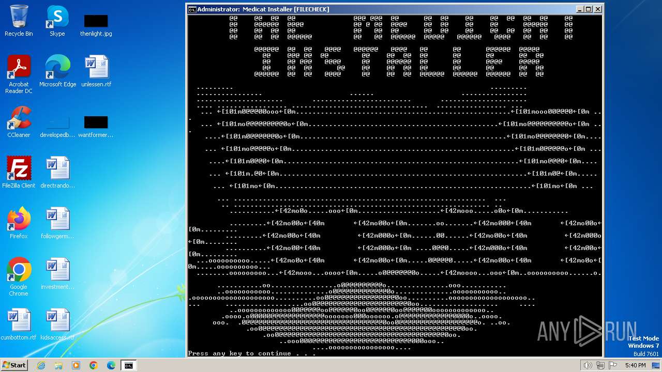The height and width of the screenshot is (372, 662).
Task: Launch FileZilla Client shortcut
Action: coord(19,173)
